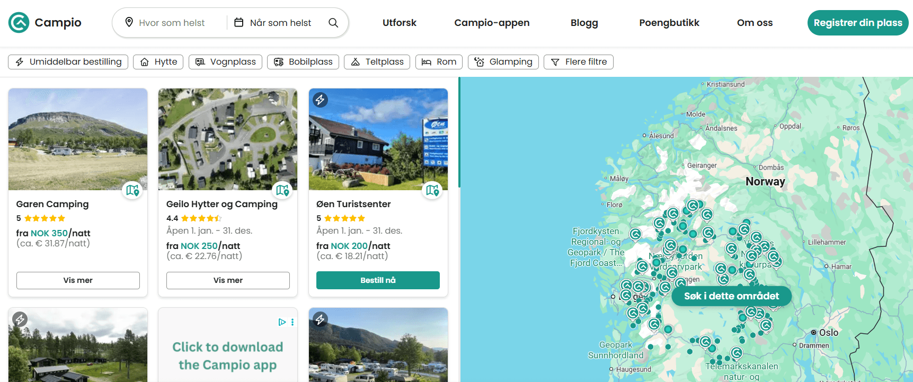Open the ad options three-dot menu
The width and height of the screenshot is (913, 382).
[x=292, y=322]
